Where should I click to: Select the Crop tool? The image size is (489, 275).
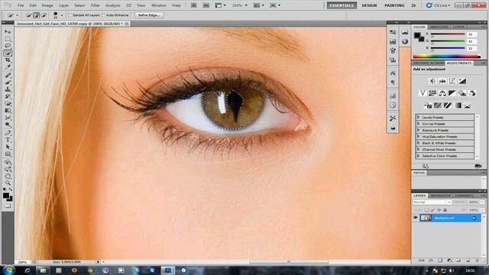coord(8,60)
